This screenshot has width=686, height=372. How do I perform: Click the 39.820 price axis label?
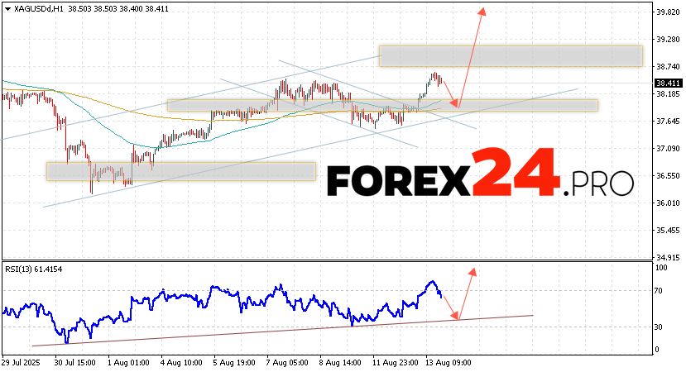click(667, 13)
